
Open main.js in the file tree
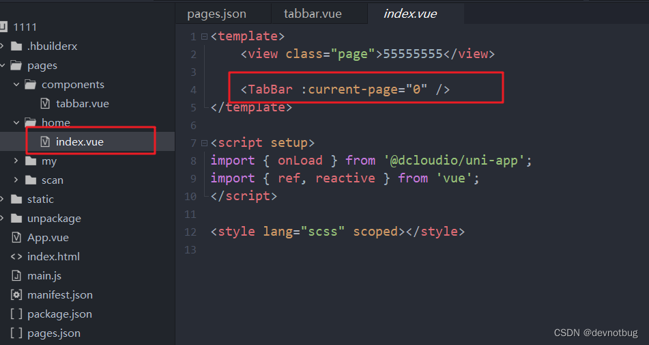tap(44, 276)
